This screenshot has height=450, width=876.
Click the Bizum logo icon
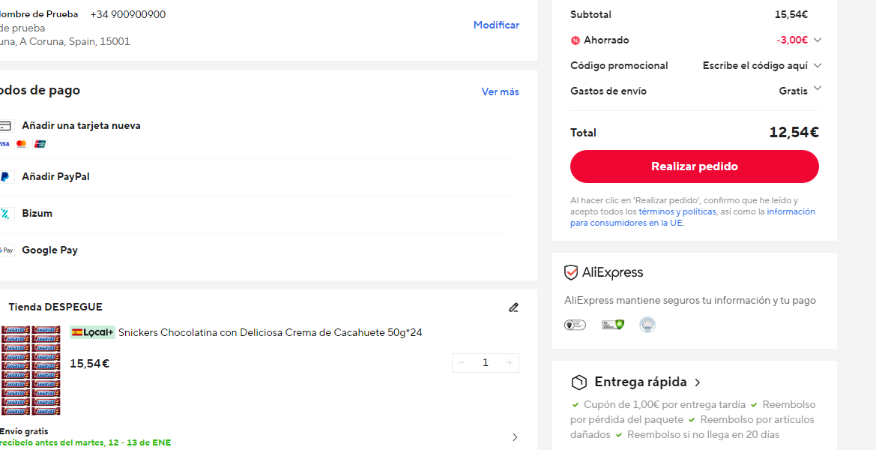pos(5,214)
